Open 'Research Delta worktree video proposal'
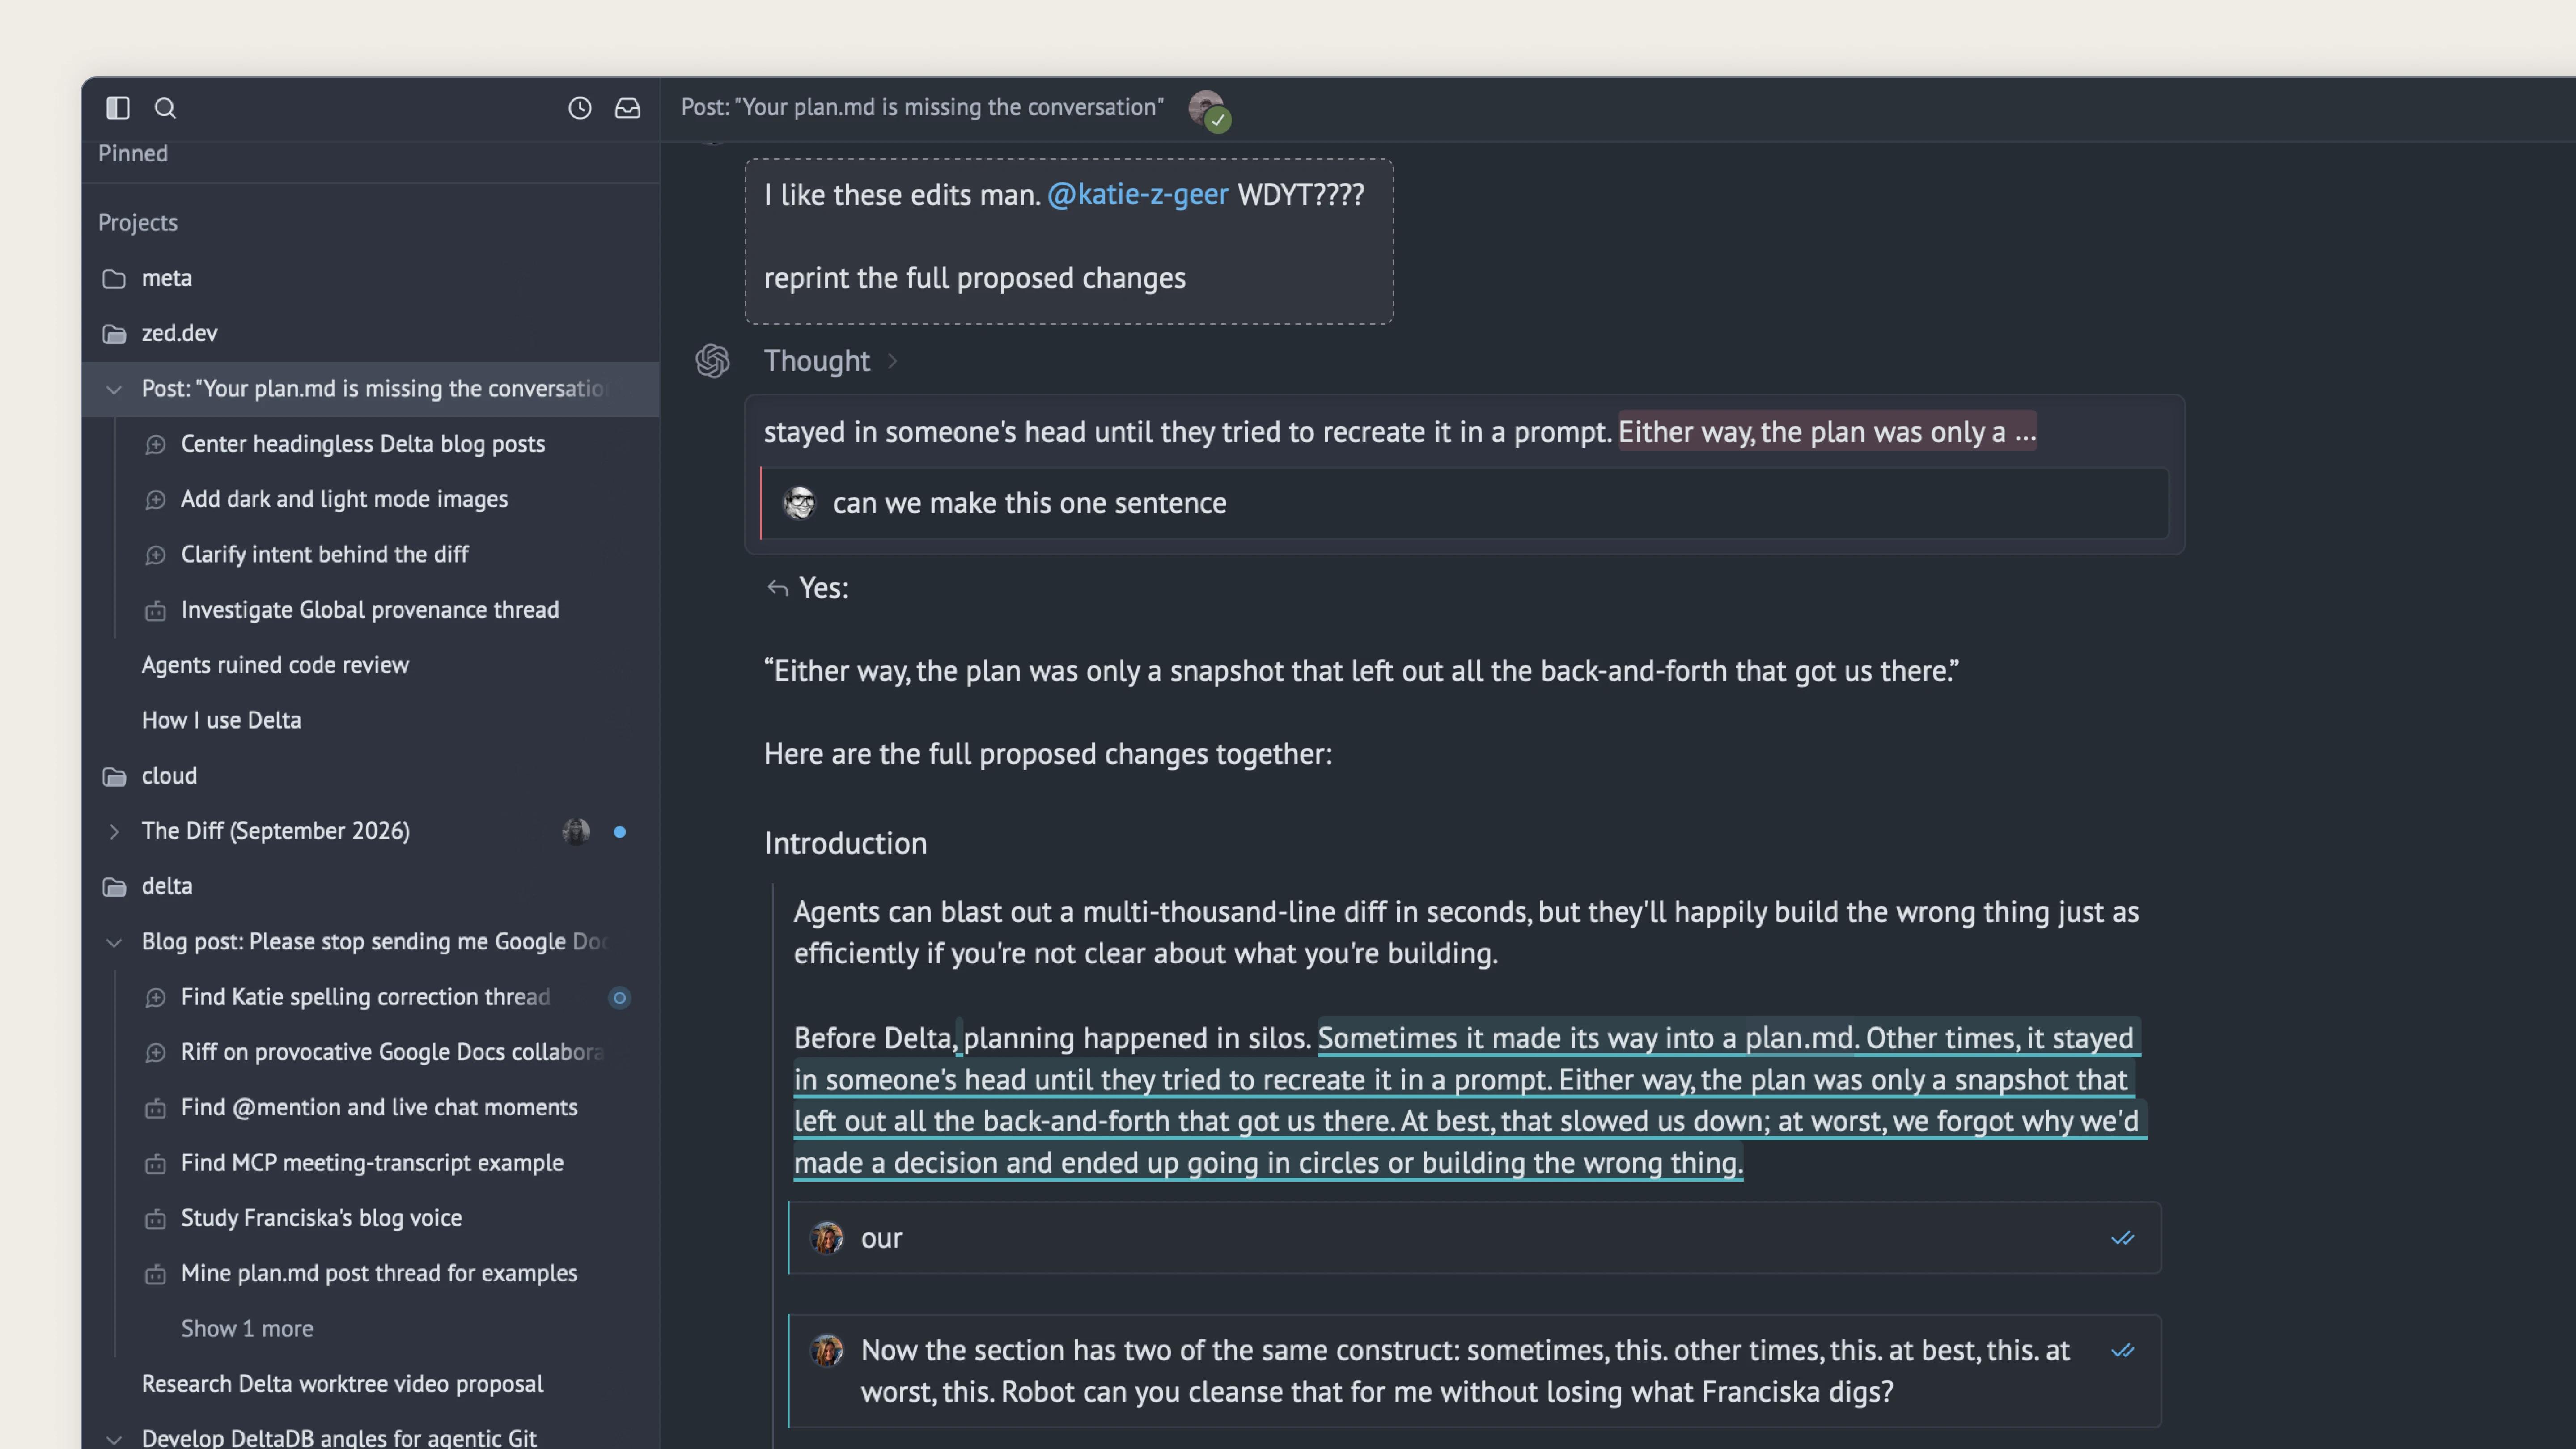The height and width of the screenshot is (1449, 2576). coord(342,1384)
